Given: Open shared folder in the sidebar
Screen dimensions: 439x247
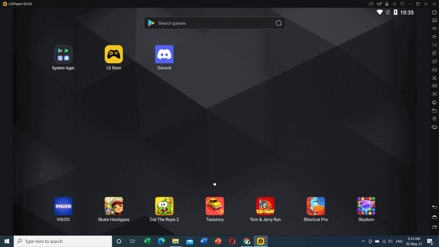Looking at the screenshot, I should 434,111.
